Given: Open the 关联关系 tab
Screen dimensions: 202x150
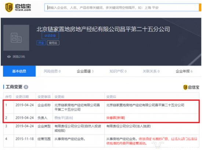Looking at the screenshot, I should (x=151, y=71).
